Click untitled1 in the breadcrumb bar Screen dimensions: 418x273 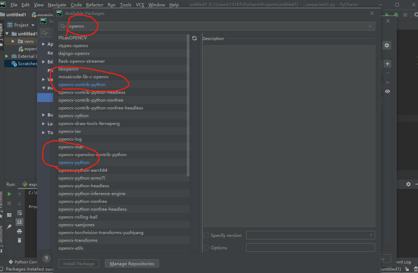[x=16, y=15]
